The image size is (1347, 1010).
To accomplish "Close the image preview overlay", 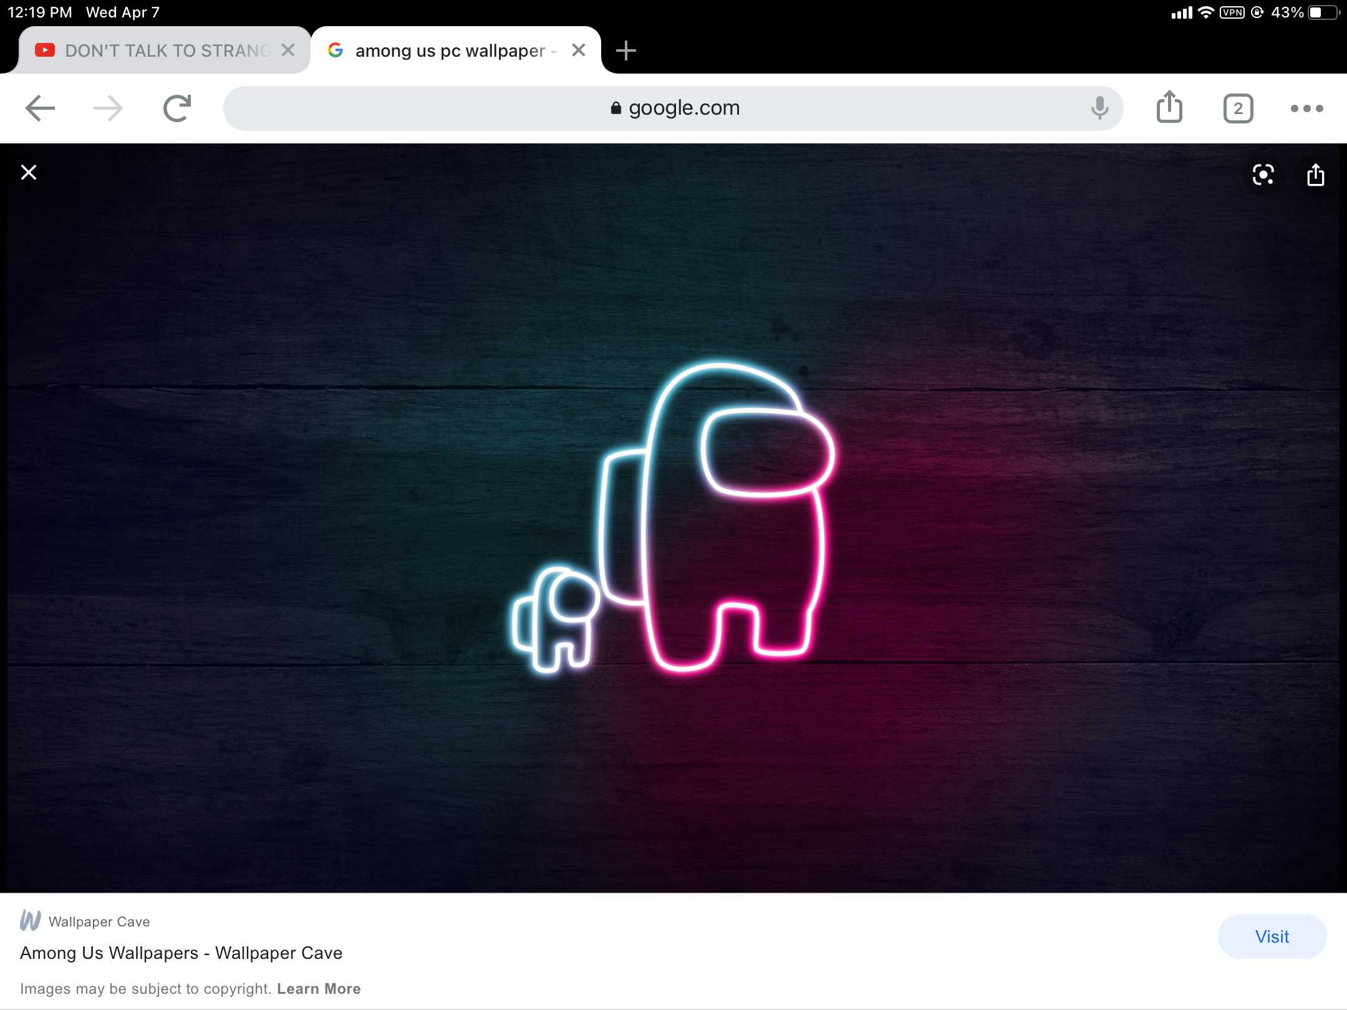I will (x=29, y=173).
